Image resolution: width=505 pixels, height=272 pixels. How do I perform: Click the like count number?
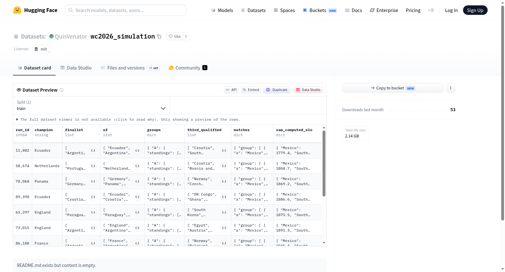186,37
